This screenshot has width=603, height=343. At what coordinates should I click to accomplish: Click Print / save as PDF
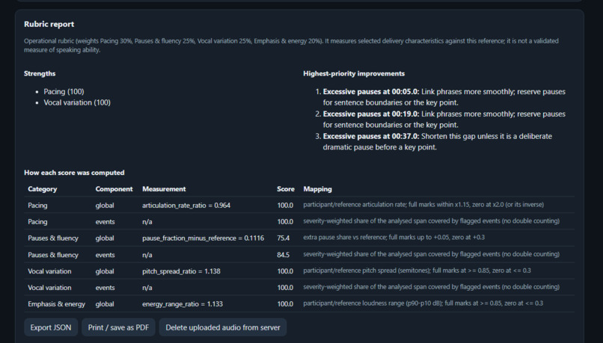coord(118,327)
